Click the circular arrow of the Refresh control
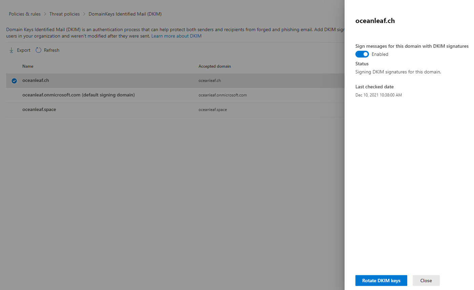The width and height of the screenshot is (474, 290). [x=38, y=50]
